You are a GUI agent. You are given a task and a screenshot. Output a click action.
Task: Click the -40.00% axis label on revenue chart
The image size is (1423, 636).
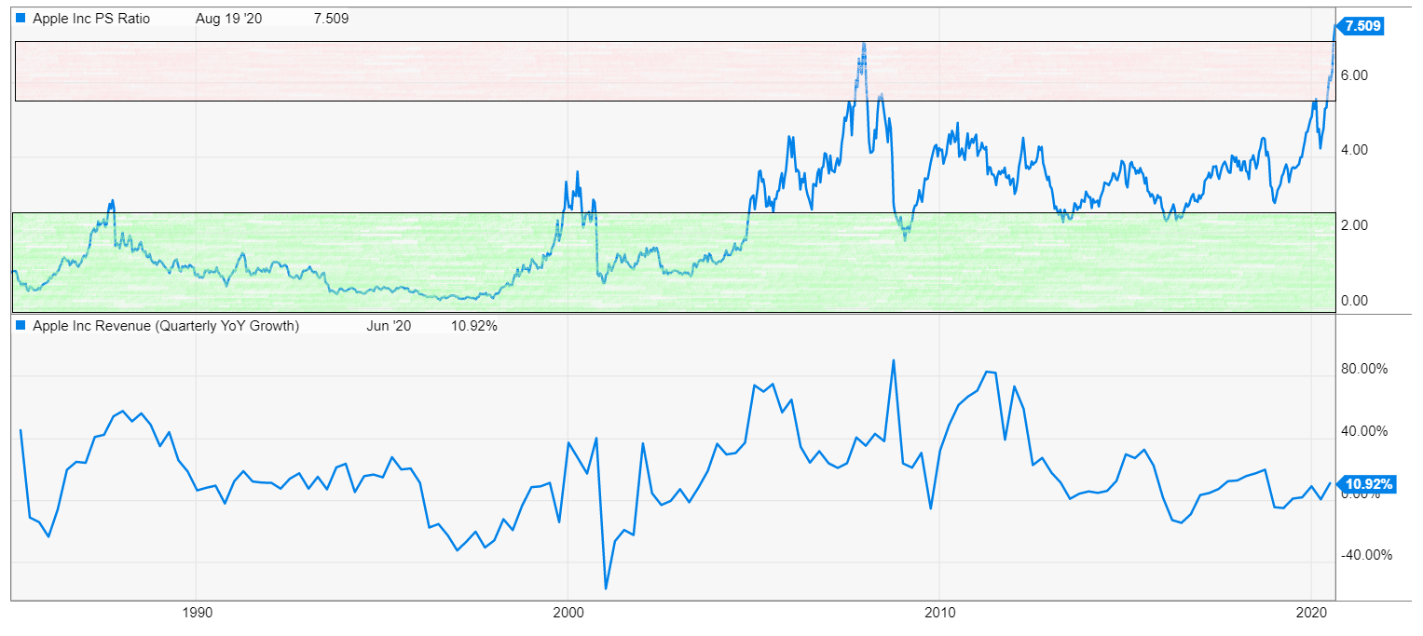[x=1368, y=555]
